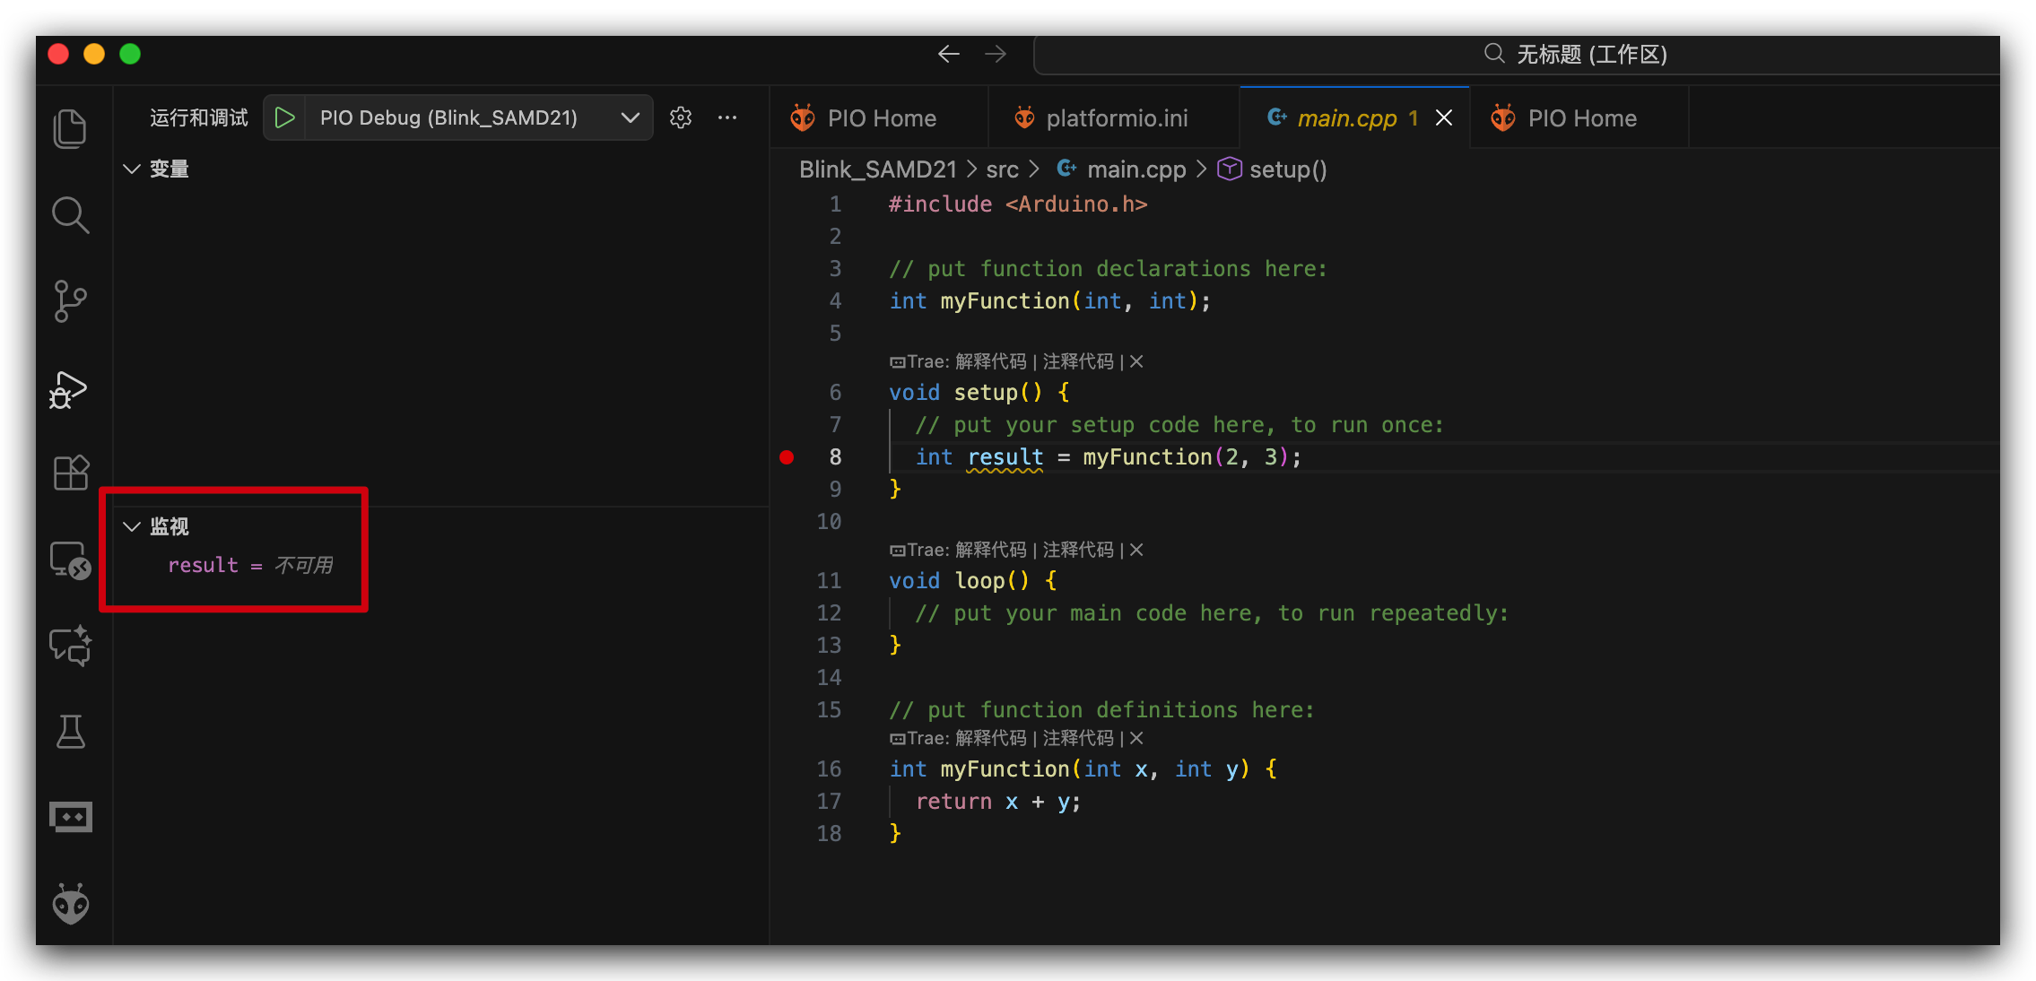Switch to the platformio.ini tab

coord(1115,118)
